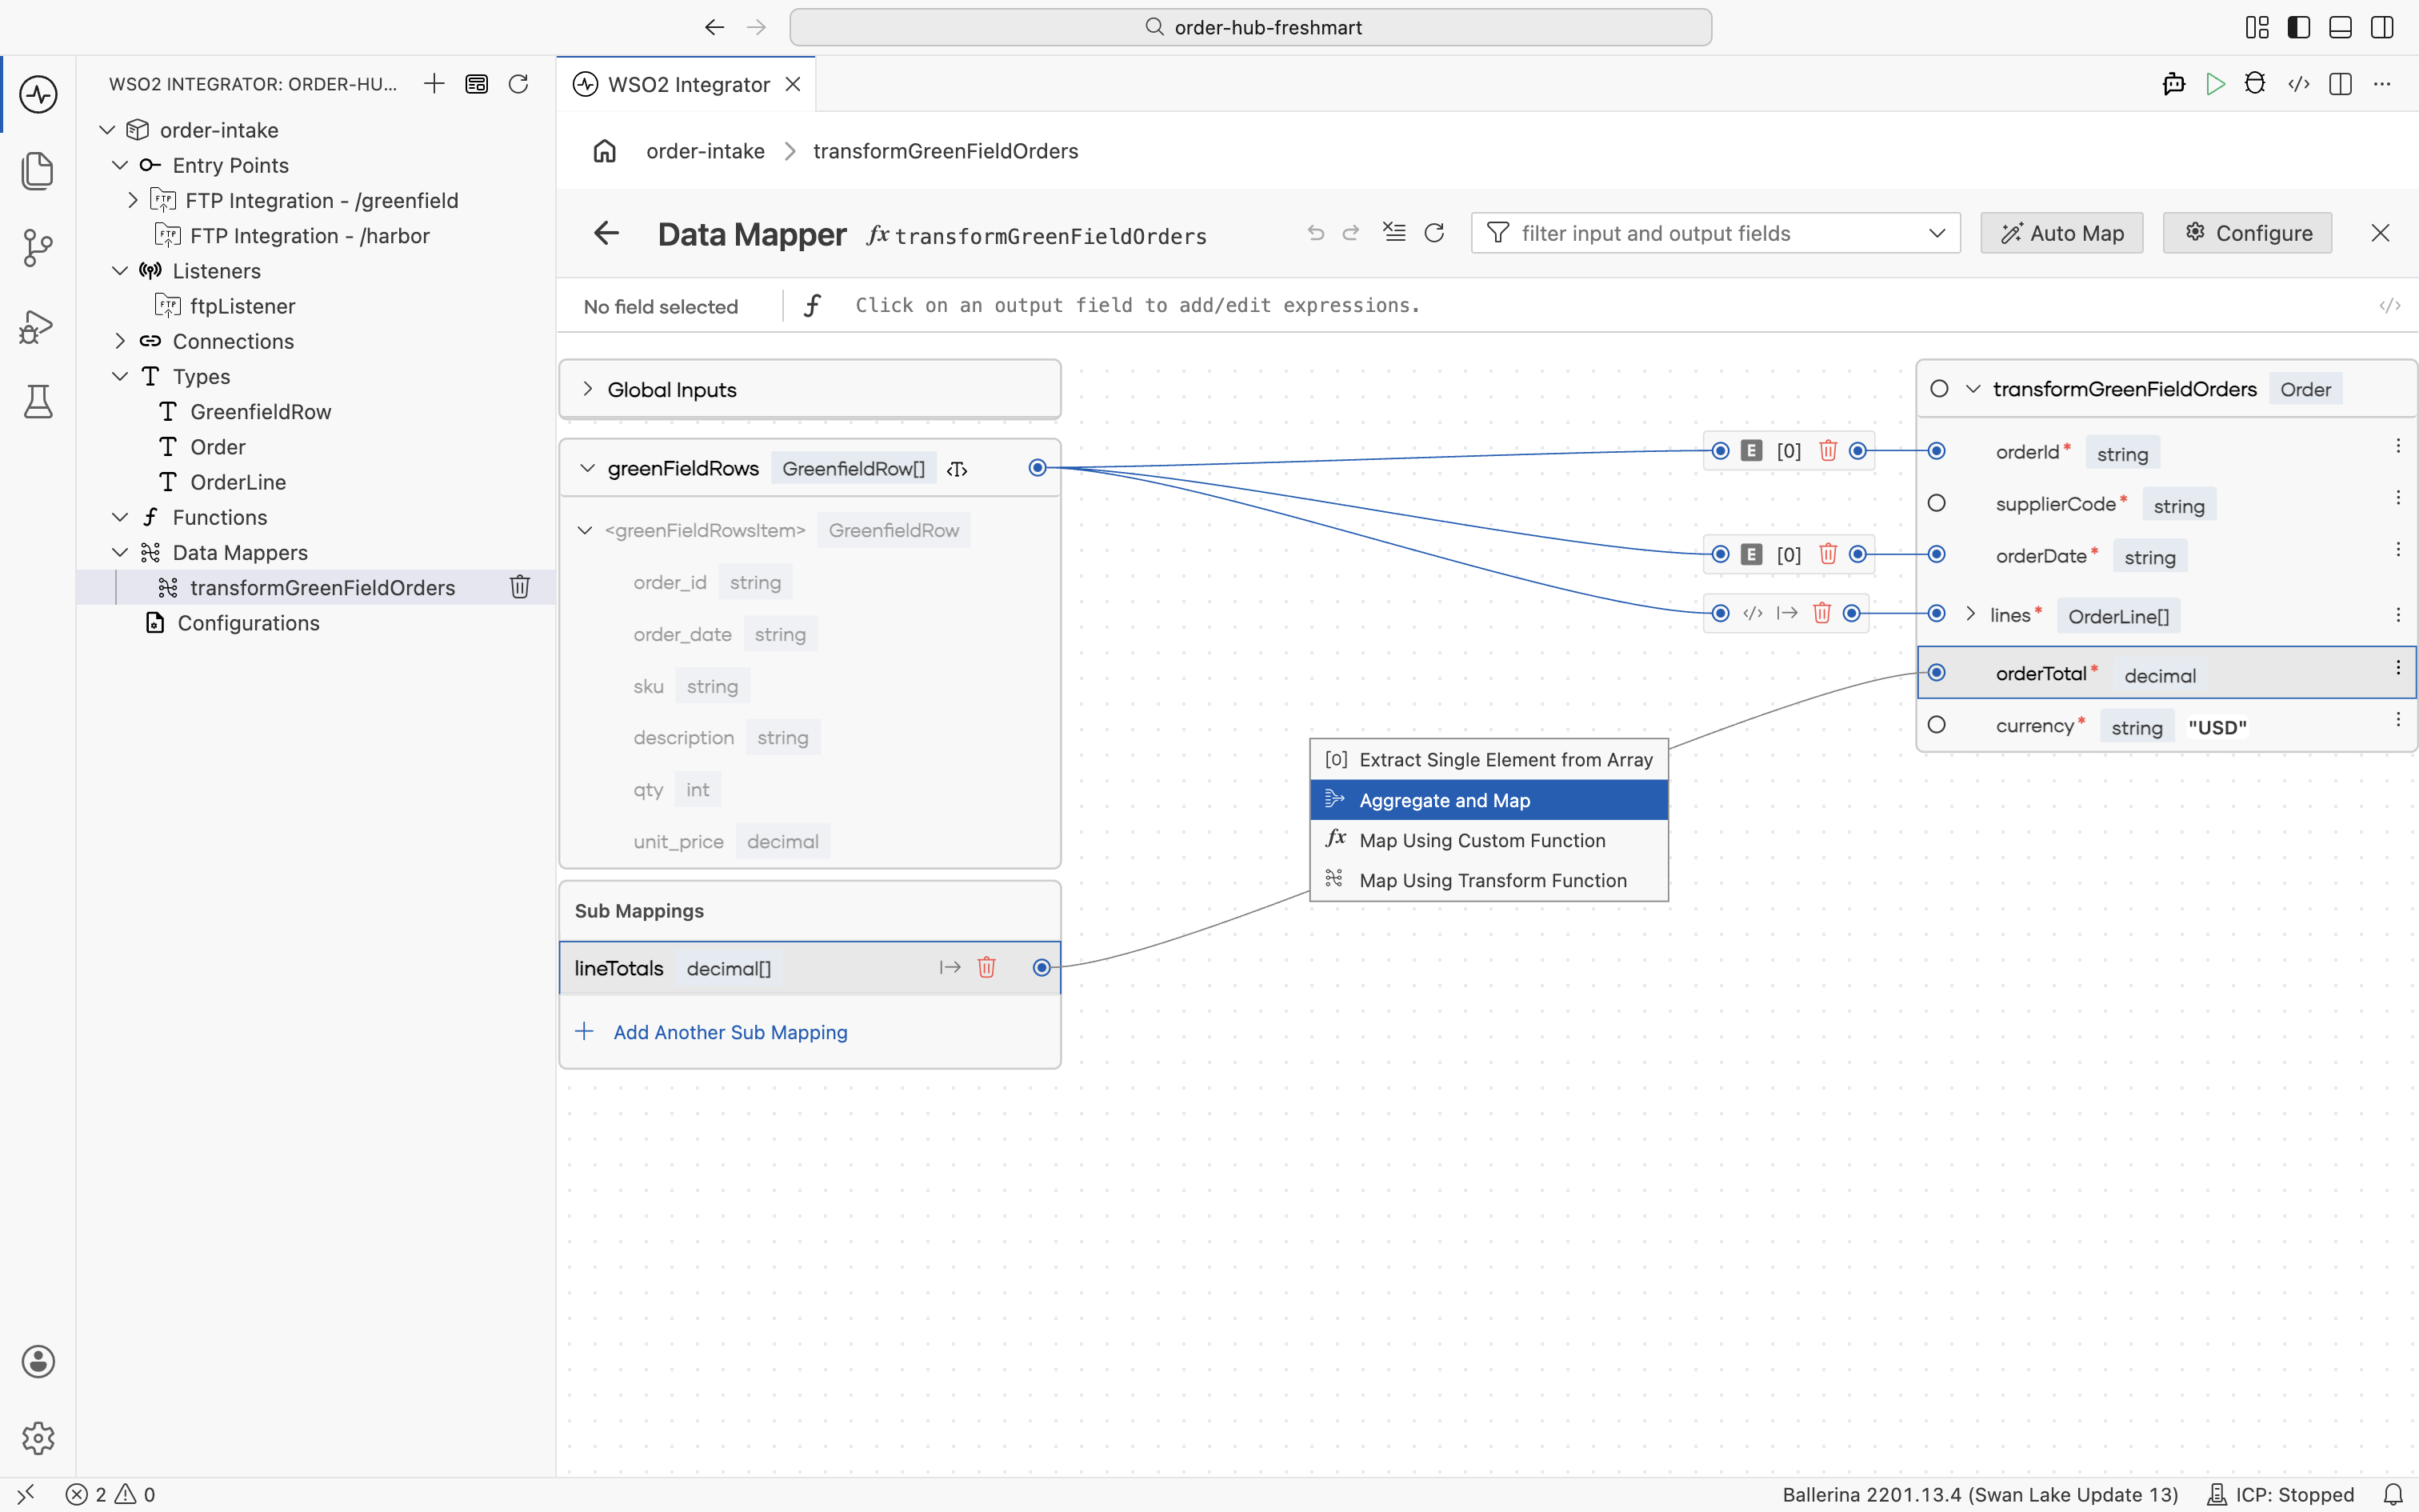Click the filter input and output fields box
Image resolution: width=2419 pixels, height=1512 pixels.
1715,233
